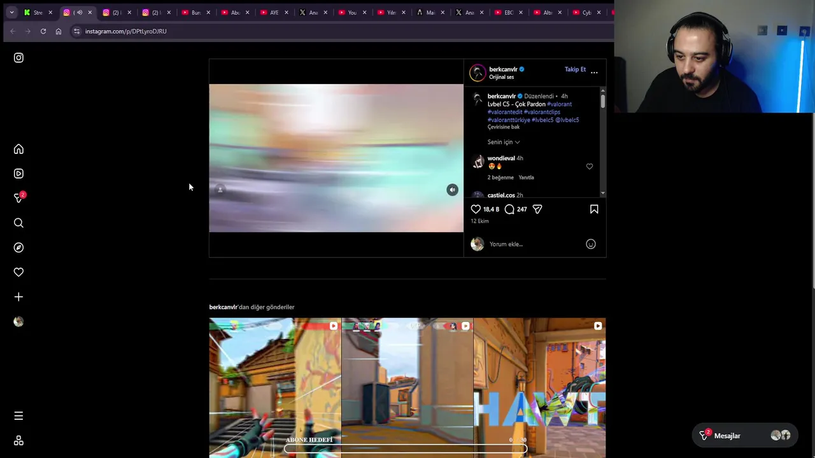This screenshot has height=458, width=815.
Task: Create new post plus icon
Action: (18, 297)
